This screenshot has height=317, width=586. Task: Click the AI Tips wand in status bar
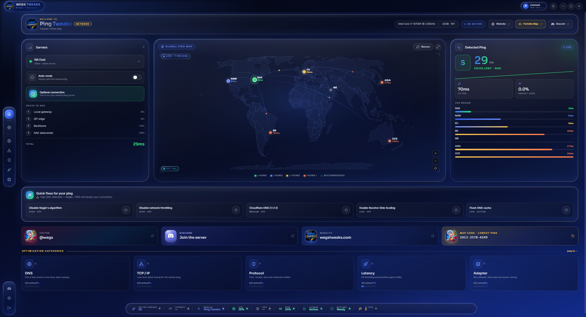(360, 308)
